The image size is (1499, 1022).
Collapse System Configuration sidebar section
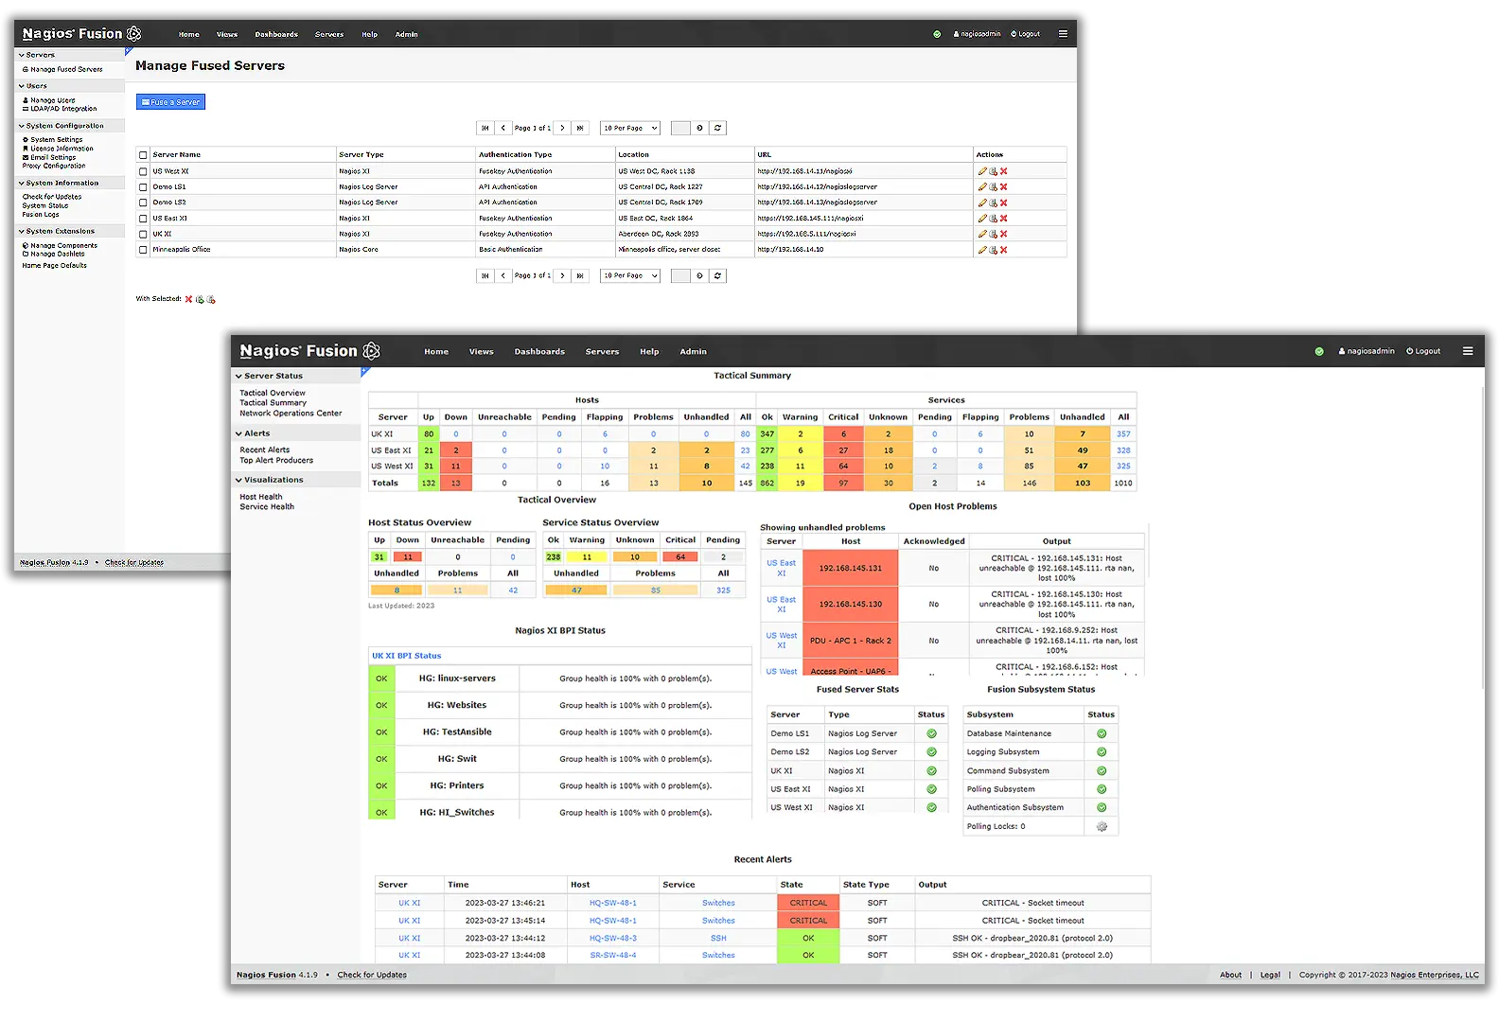point(70,126)
